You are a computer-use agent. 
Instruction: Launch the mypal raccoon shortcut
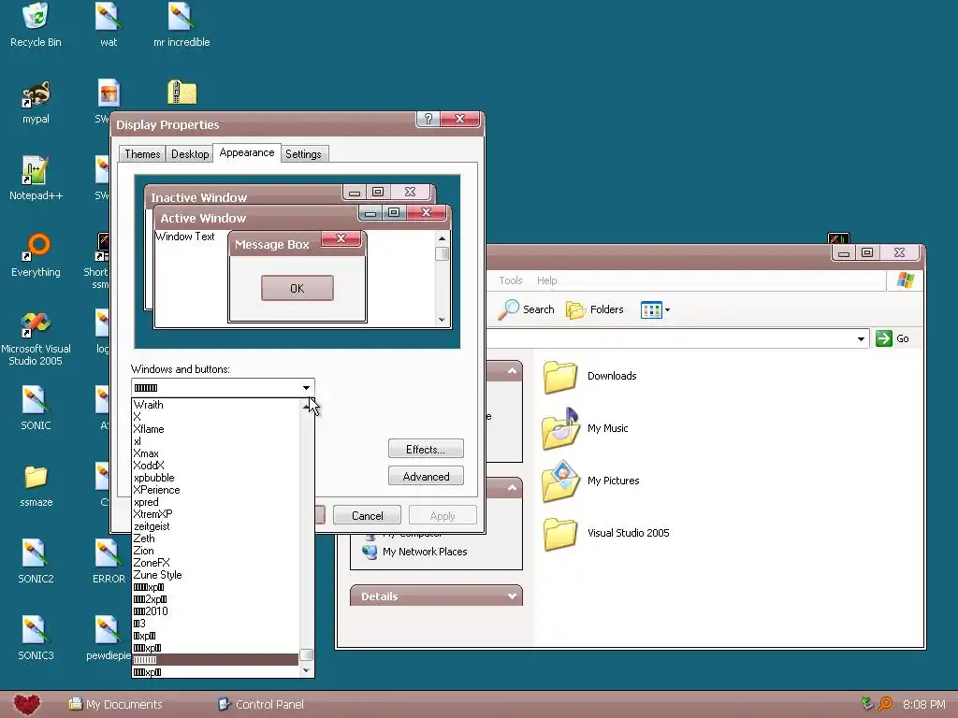point(36,101)
